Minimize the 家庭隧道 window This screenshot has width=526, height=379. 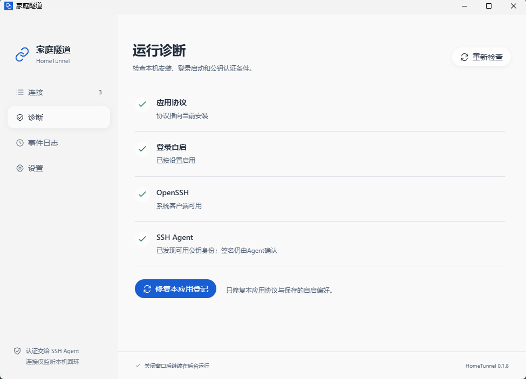[464, 6]
